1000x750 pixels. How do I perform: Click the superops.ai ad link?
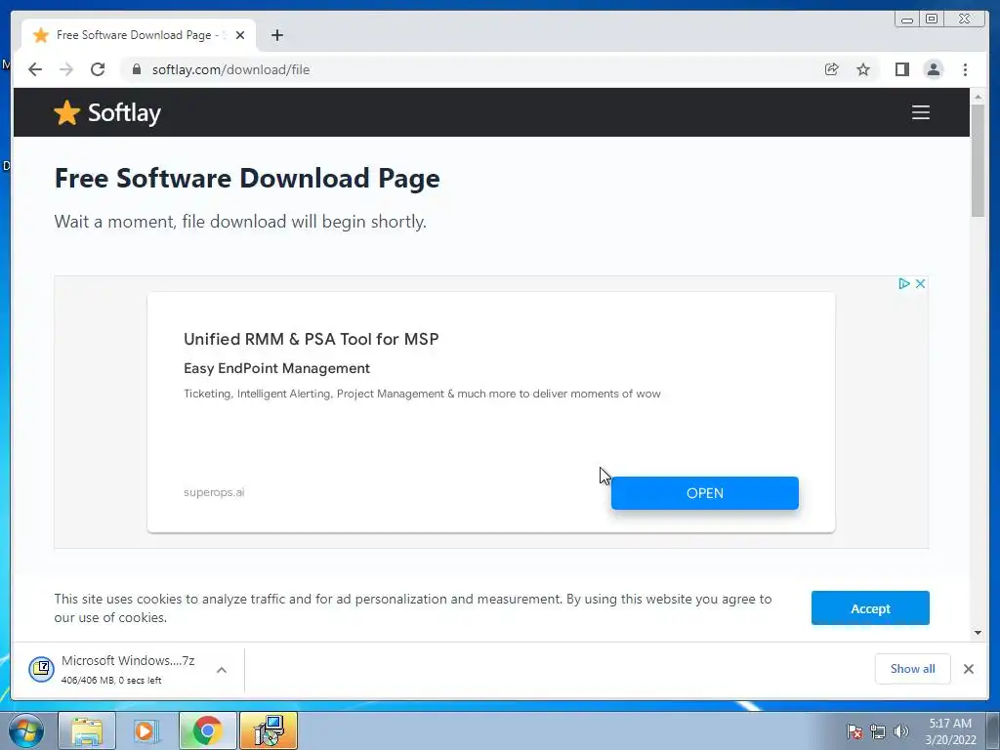(214, 492)
